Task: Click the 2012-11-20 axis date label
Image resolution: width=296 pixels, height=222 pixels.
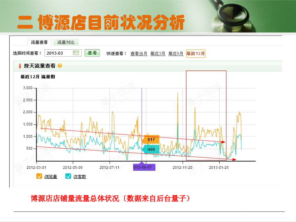Action: click(183, 167)
